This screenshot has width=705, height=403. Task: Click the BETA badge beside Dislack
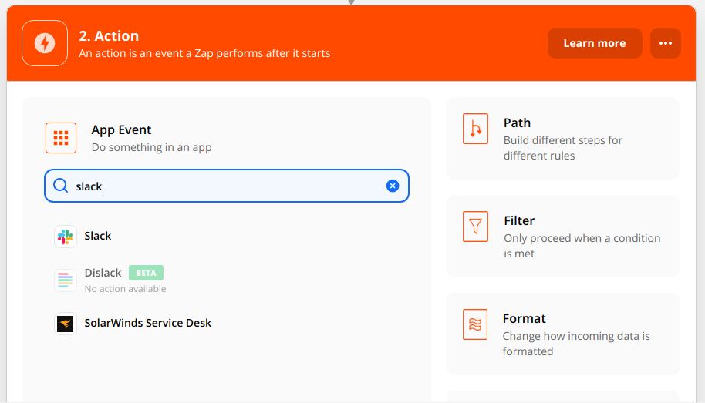(x=146, y=273)
